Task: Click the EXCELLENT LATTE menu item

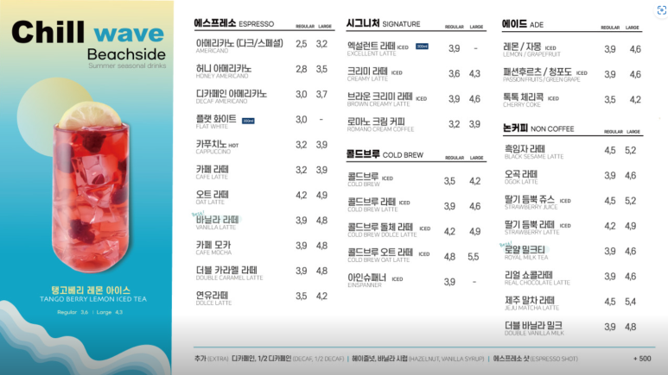Action: [378, 49]
